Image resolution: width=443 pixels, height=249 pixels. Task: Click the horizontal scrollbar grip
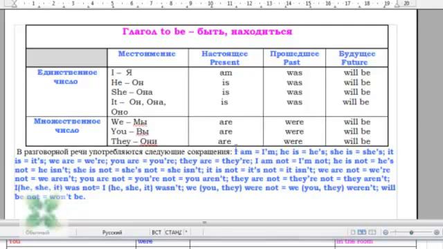tap(204, 223)
